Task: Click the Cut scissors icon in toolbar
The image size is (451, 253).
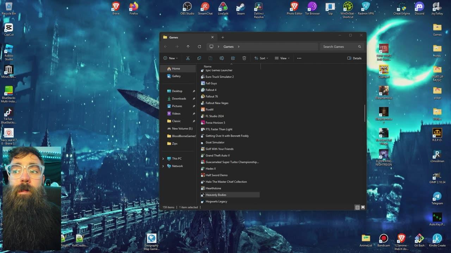Action: click(188, 58)
